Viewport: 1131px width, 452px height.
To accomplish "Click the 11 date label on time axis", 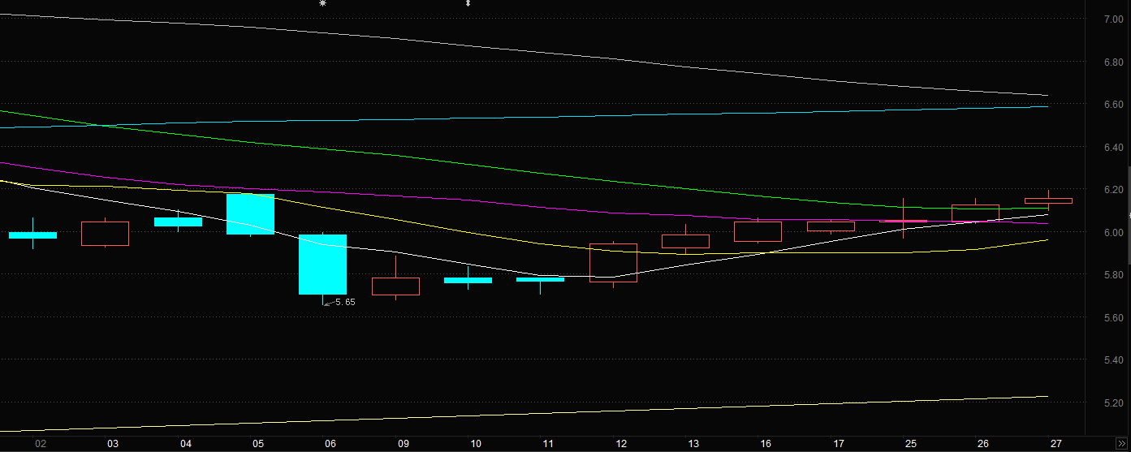I will pyautogui.click(x=548, y=444).
